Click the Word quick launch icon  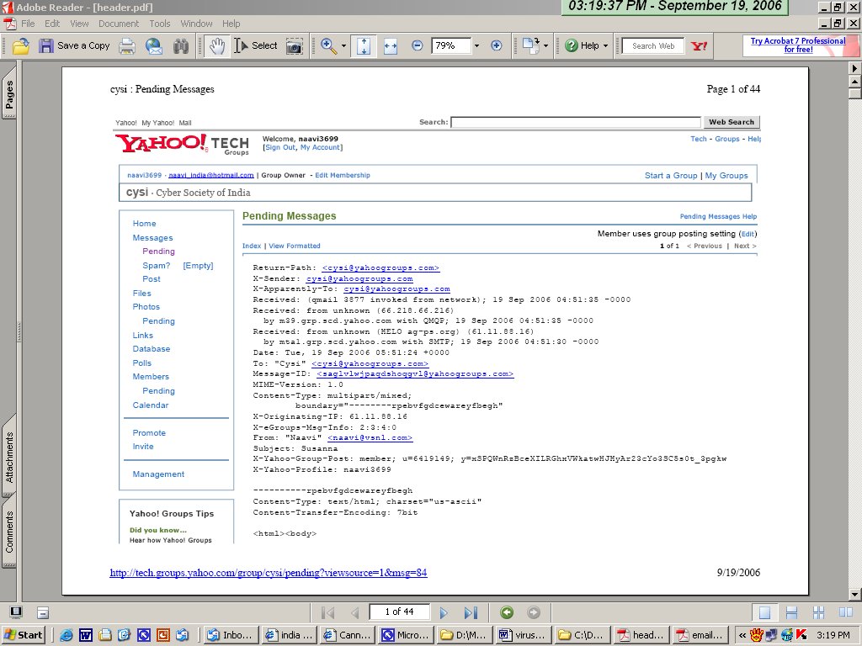click(86, 635)
